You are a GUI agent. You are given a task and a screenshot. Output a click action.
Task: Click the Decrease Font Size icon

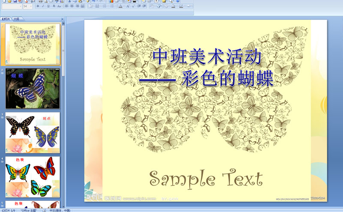point(133,6)
